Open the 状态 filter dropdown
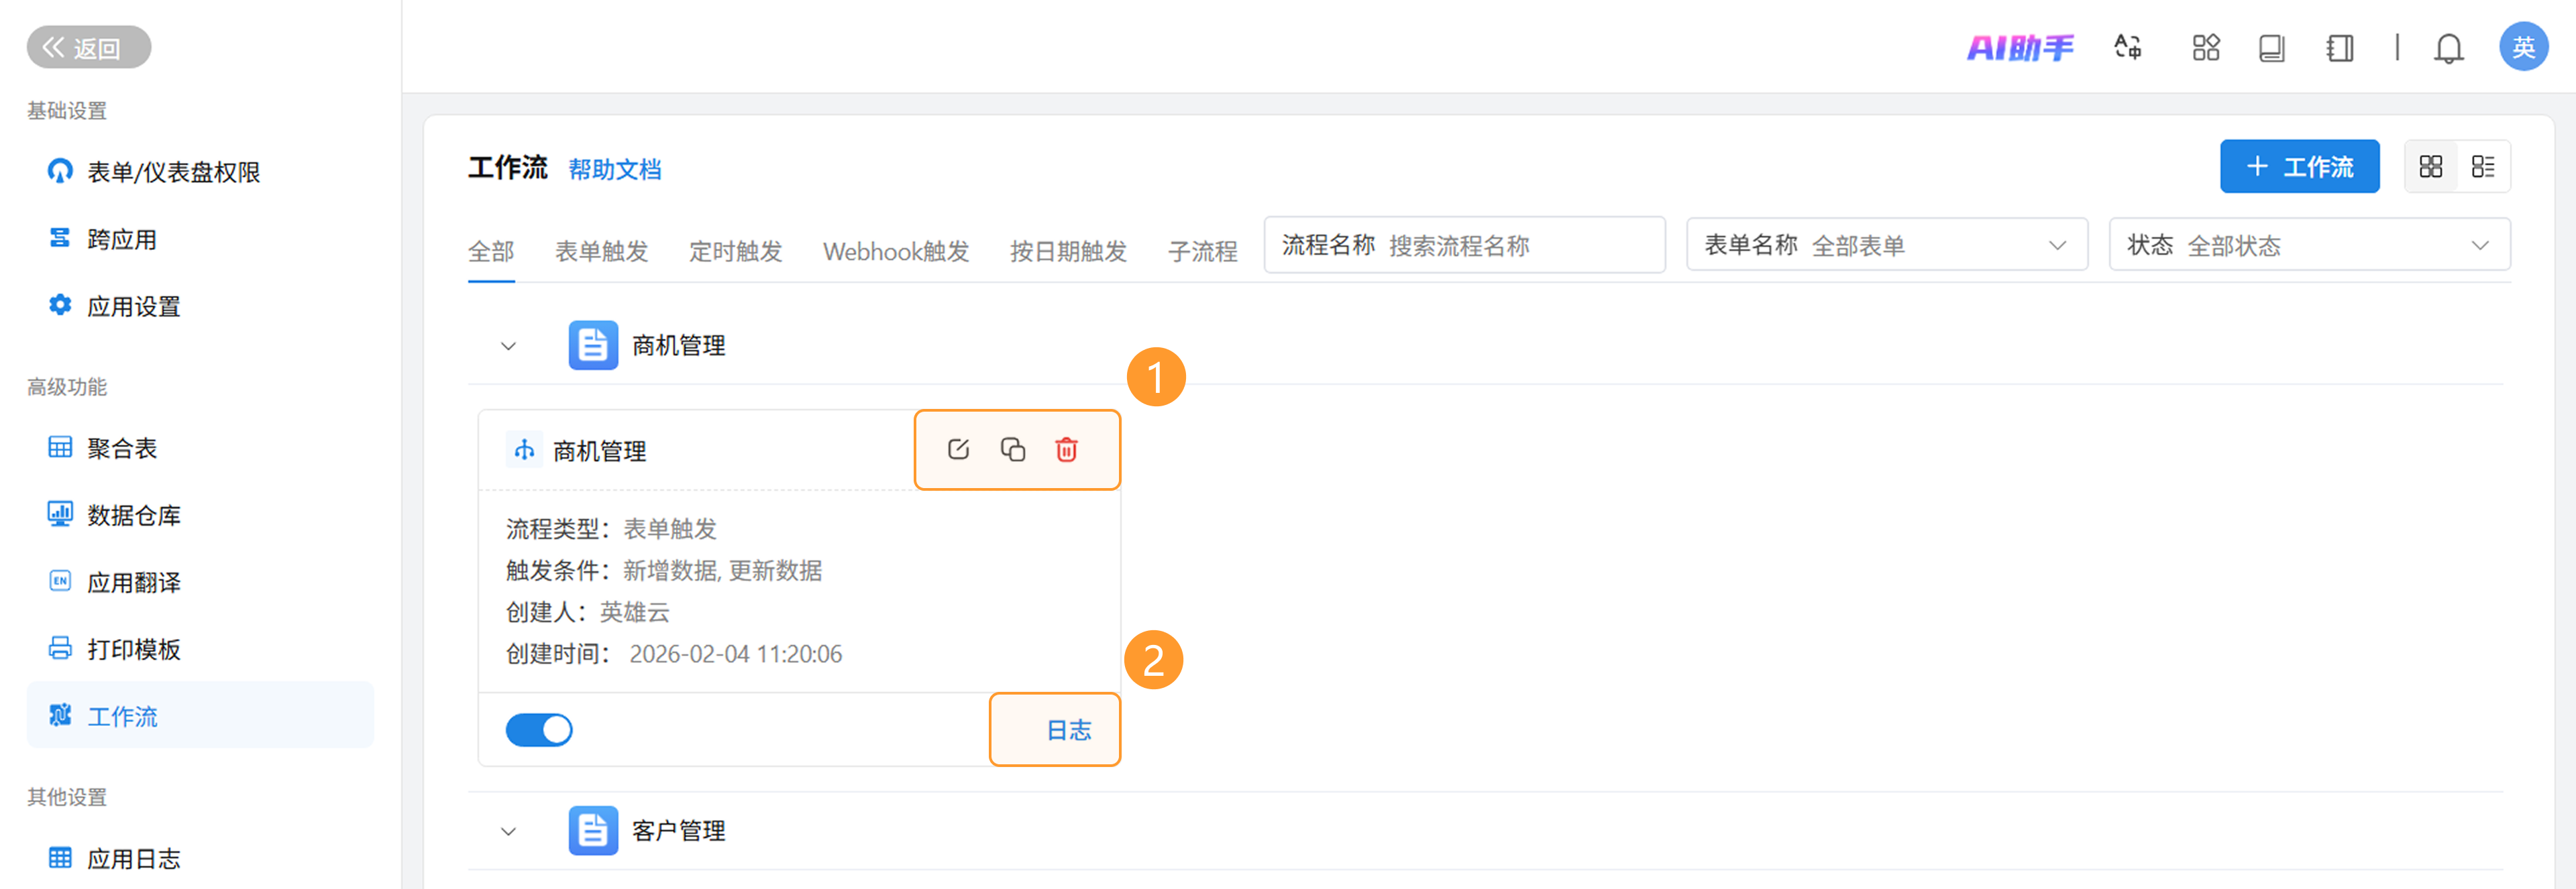The height and width of the screenshot is (889, 2576). 2309,246
